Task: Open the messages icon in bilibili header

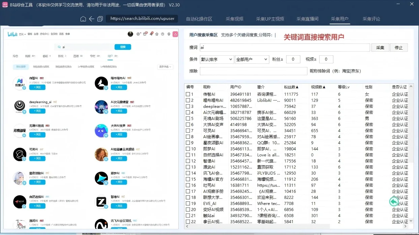Action: (145, 34)
